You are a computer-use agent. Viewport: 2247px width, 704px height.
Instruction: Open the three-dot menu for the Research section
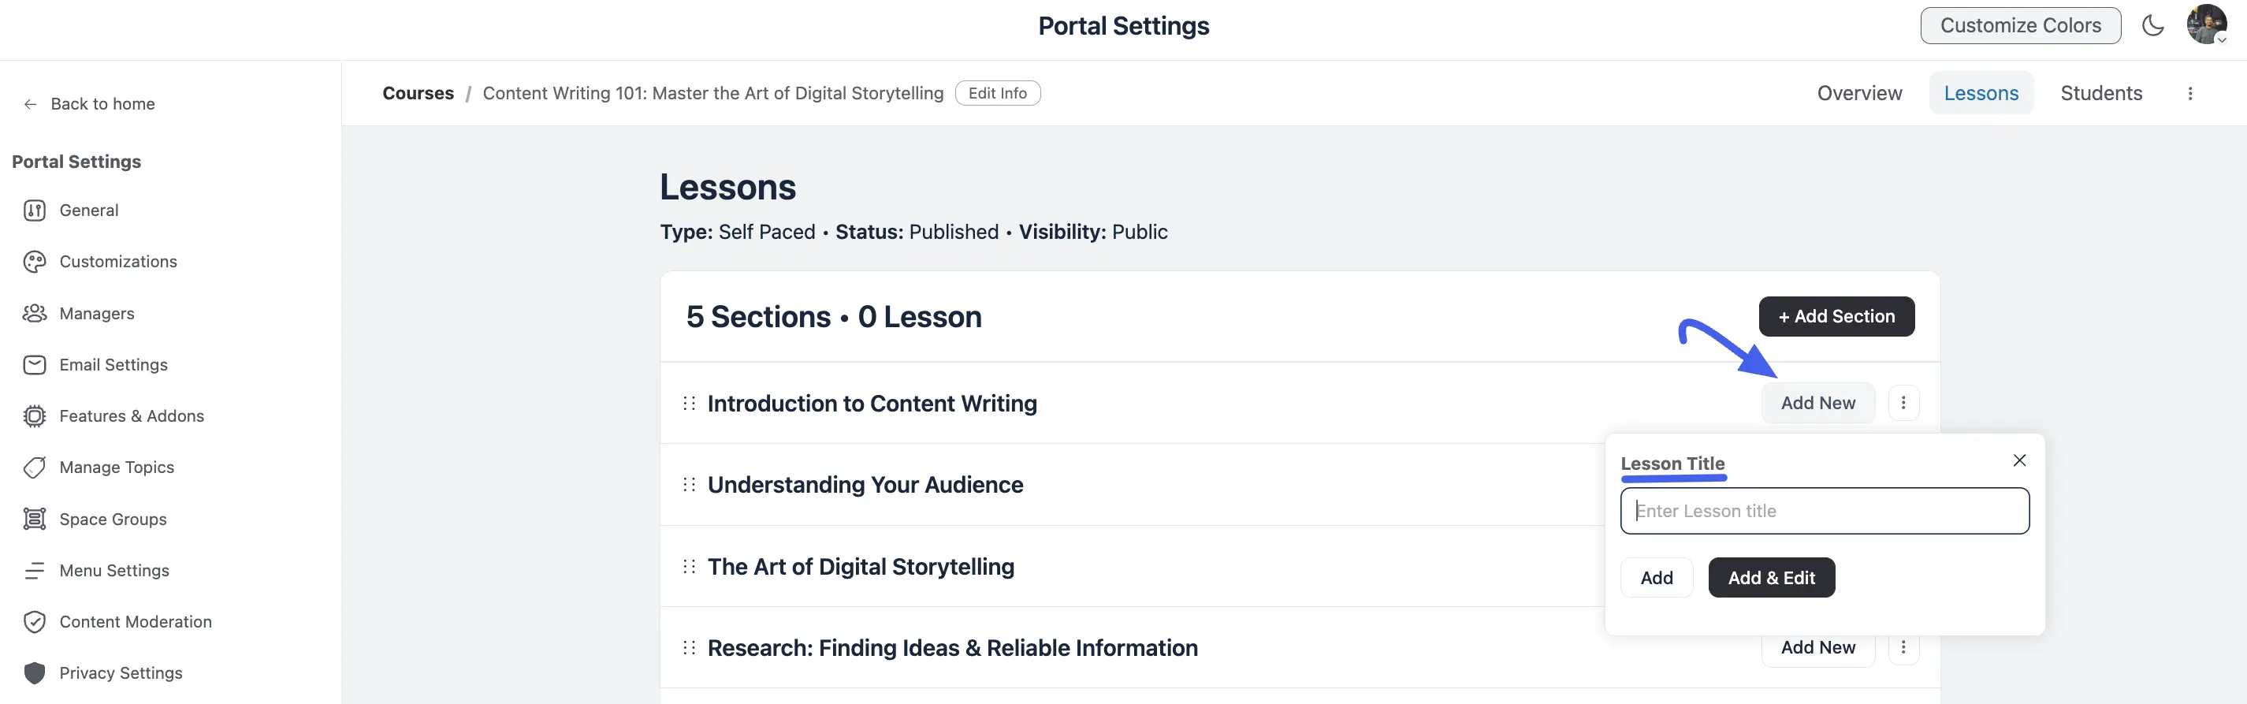pyautogui.click(x=1903, y=647)
